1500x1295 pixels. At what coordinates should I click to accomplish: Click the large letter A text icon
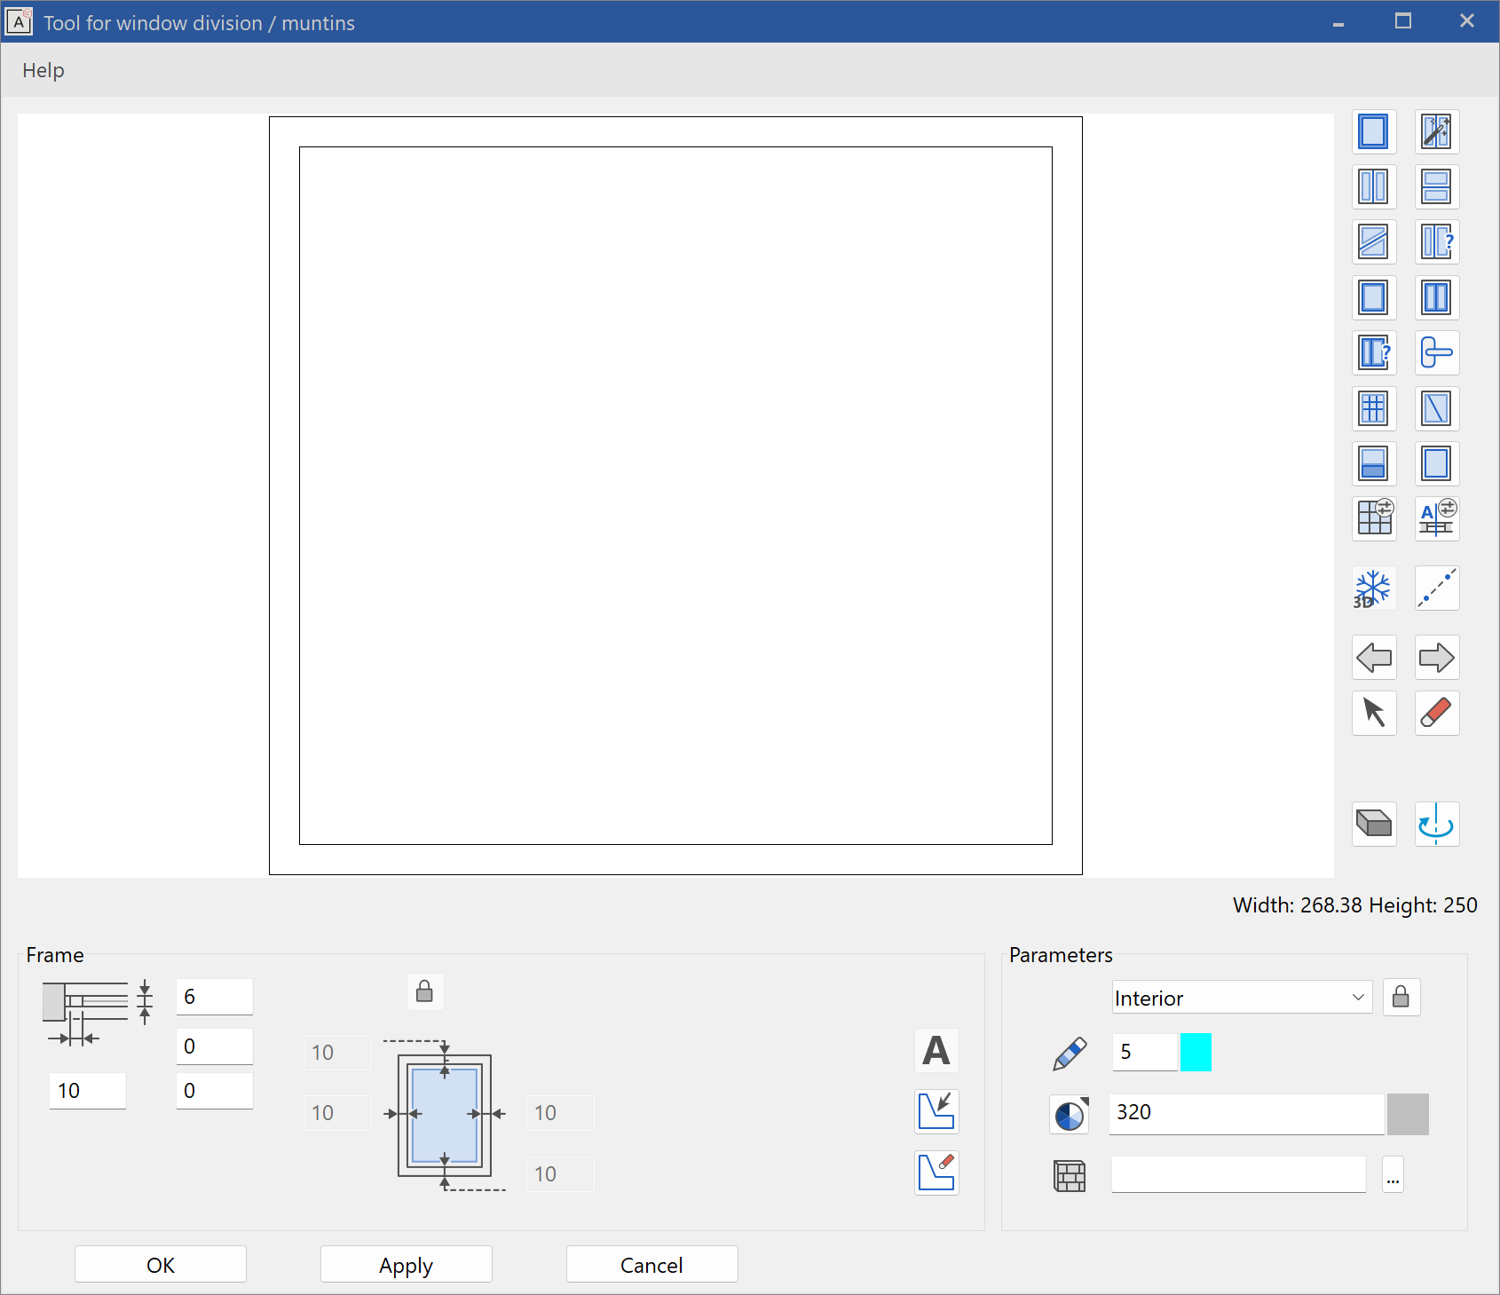936,1051
